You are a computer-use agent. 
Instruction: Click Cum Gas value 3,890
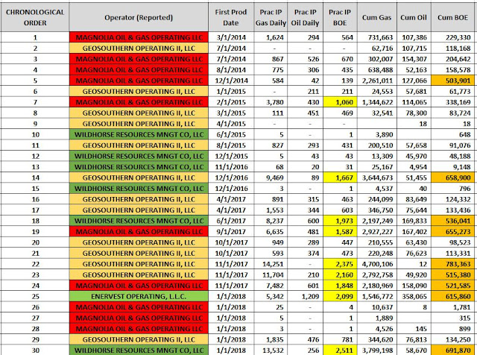(376, 134)
